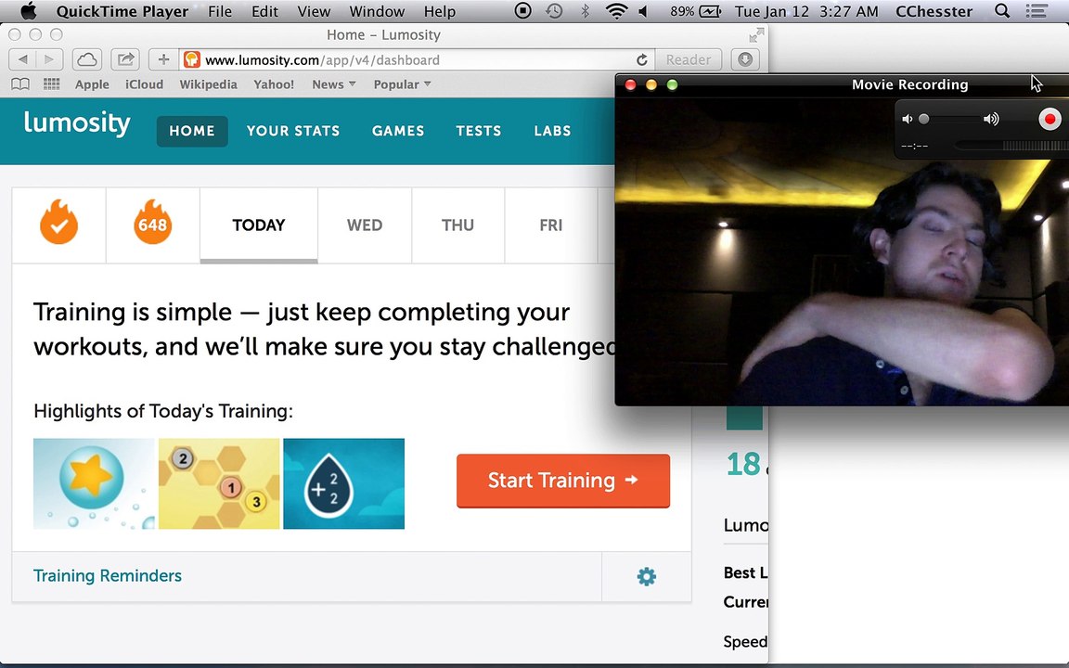Click the CChesster user menu
The image size is (1069, 668).
click(x=934, y=11)
